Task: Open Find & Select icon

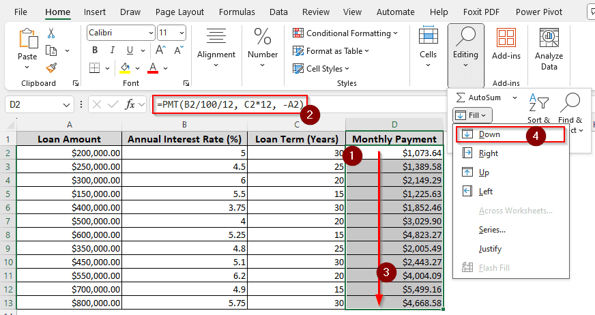Action: [570, 103]
